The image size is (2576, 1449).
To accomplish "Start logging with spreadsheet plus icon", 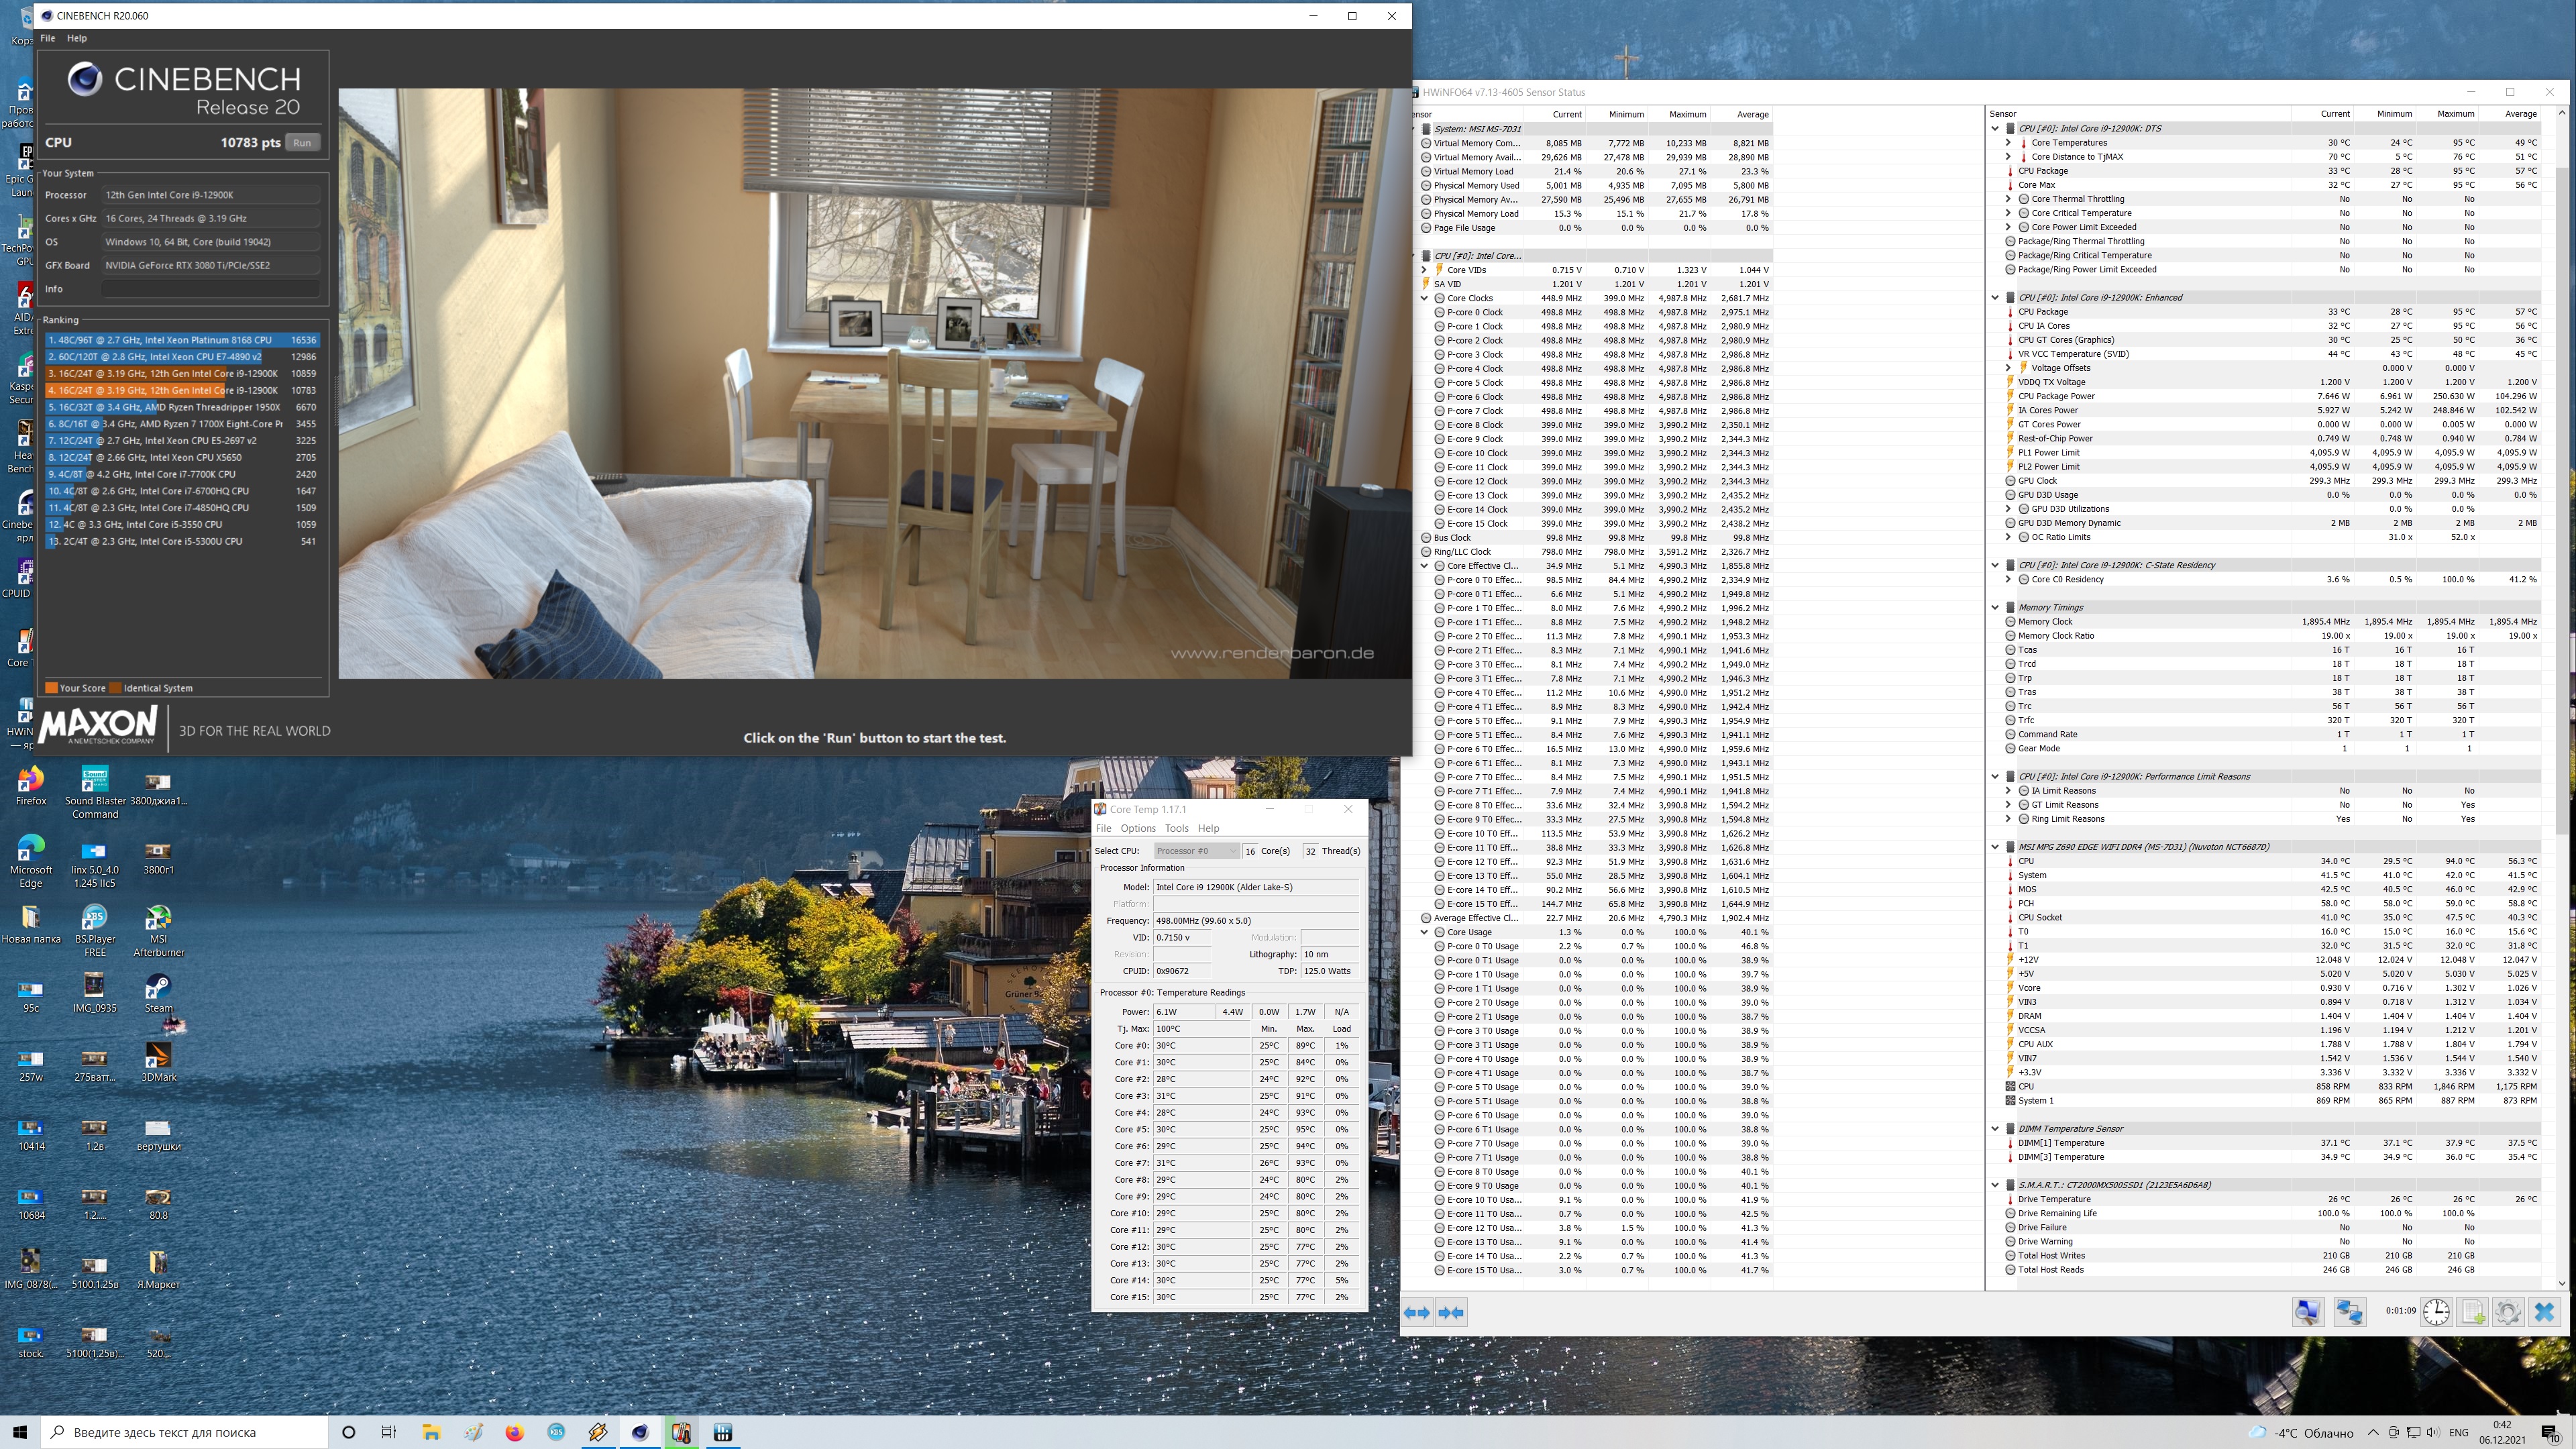I will (2473, 1312).
